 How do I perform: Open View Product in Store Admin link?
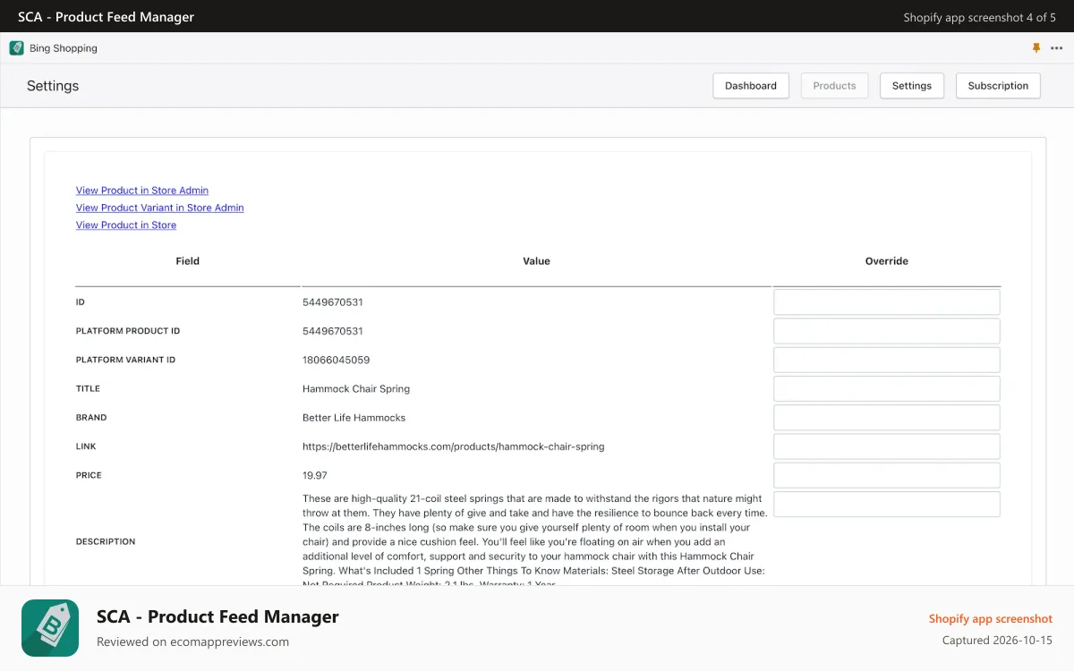(x=142, y=191)
